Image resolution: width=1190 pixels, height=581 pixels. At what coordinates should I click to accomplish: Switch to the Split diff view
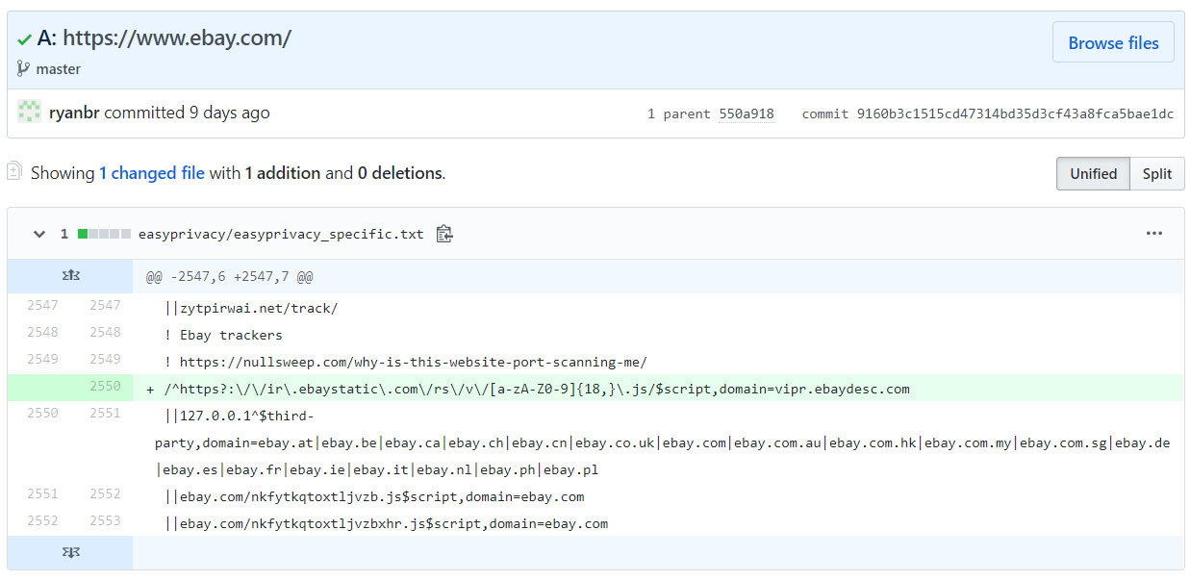click(1157, 174)
